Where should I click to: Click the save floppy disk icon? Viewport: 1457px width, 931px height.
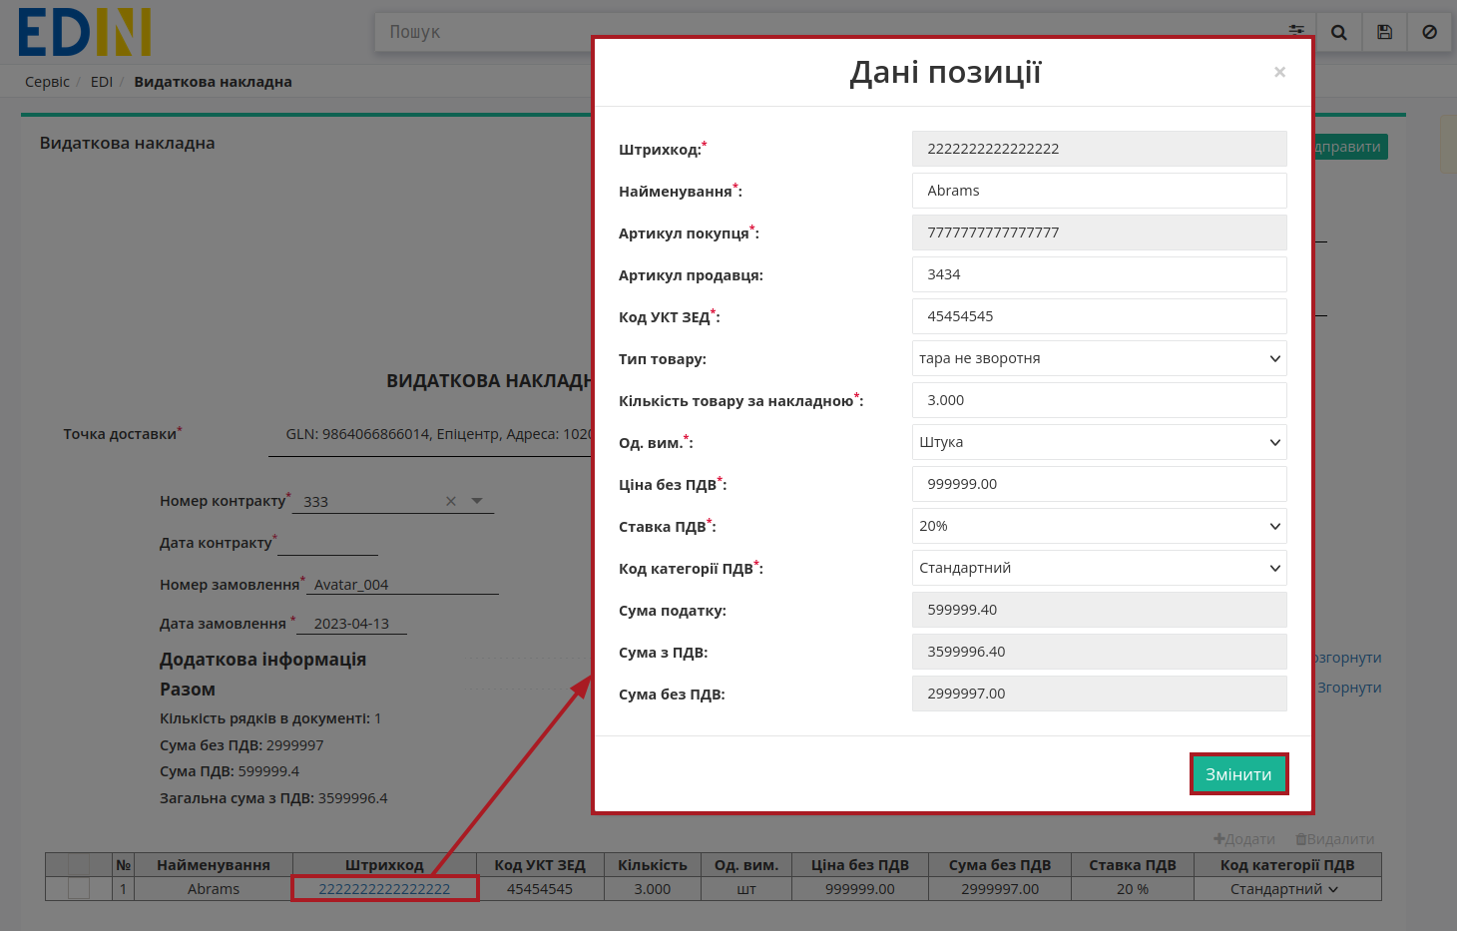click(x=1384, y=32)
